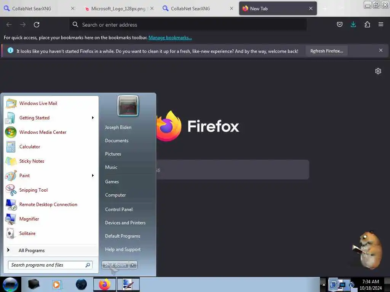
Task: Click the new tab page search box
Action: [x=233, y=170]
